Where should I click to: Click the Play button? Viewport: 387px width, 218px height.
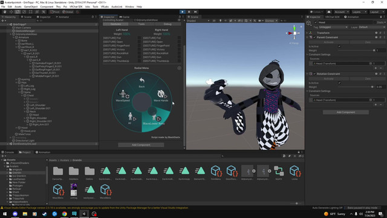183,12
